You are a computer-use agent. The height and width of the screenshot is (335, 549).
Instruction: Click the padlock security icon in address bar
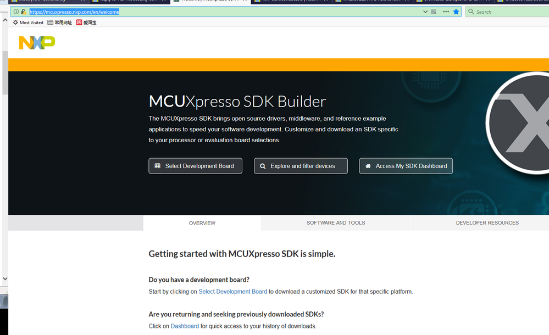[24, 12]
